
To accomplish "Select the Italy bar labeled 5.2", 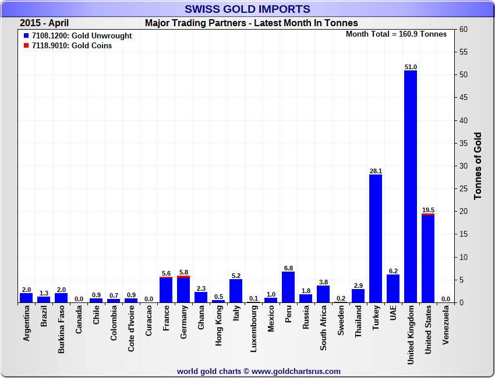I will pyautogui.click(x=236, y=291).
